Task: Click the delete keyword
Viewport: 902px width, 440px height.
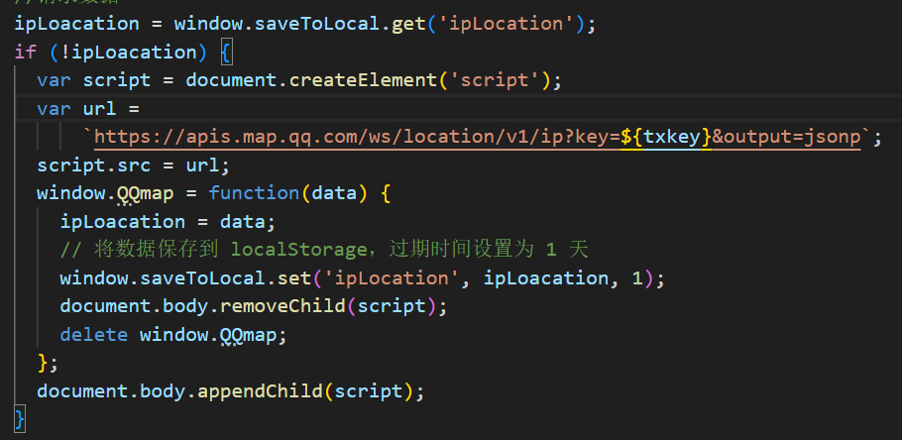Action: [x=93, y=335]
